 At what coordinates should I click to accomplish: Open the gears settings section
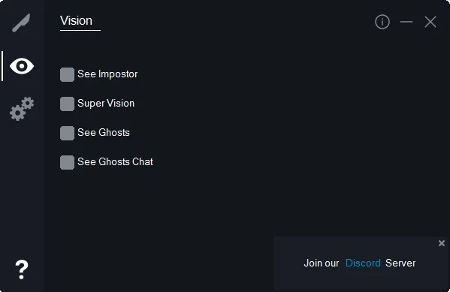click(22, 109)
